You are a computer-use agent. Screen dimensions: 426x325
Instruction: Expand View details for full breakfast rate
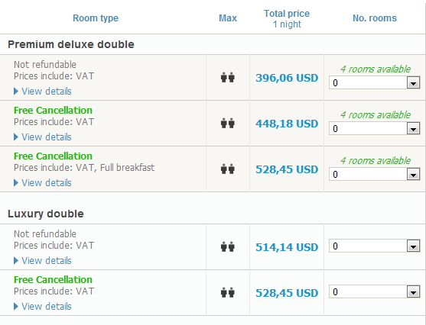coord(43,183)
